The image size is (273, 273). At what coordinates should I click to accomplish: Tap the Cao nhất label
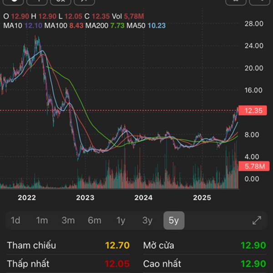point(162,264)
